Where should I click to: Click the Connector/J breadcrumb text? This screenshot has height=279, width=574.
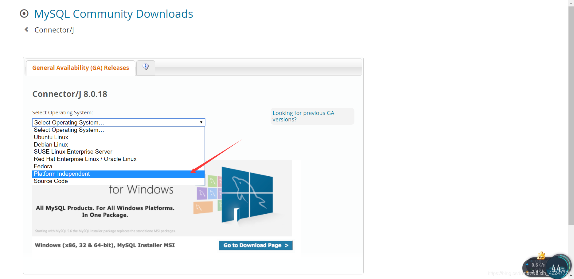(54, 30)
